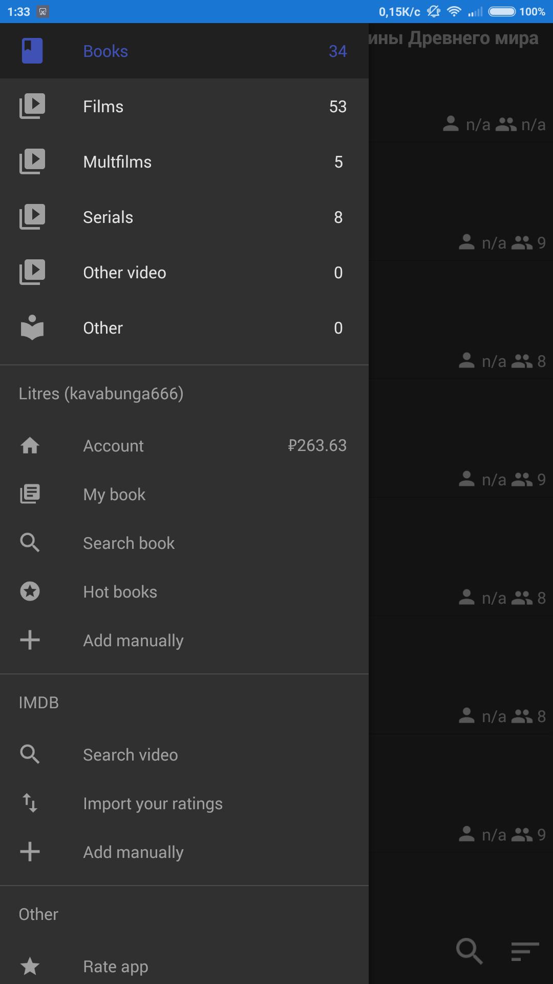The height and width of the screenshot is (984, 553).
Task: Tap the Search video option
Action: click(x=130, y=755)
